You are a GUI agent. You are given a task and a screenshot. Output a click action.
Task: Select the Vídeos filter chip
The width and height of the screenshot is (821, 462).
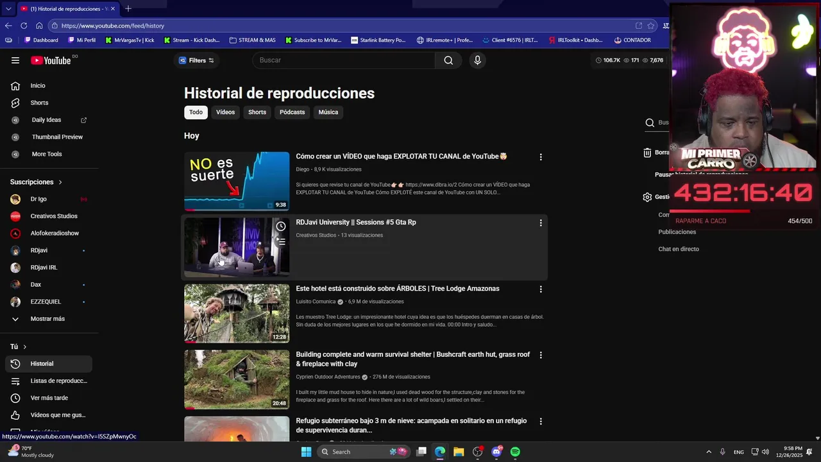[225, 112]
